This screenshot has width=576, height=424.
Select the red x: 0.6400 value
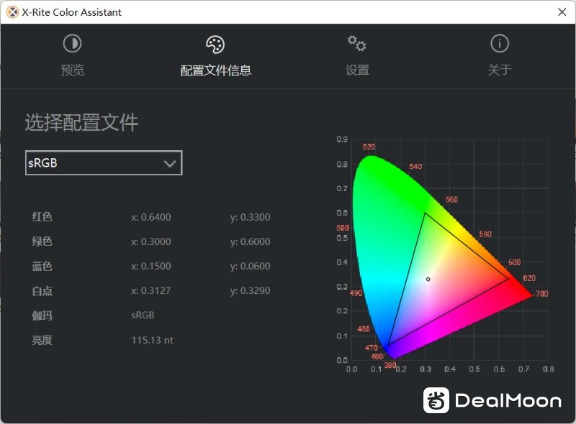[151, 217]
